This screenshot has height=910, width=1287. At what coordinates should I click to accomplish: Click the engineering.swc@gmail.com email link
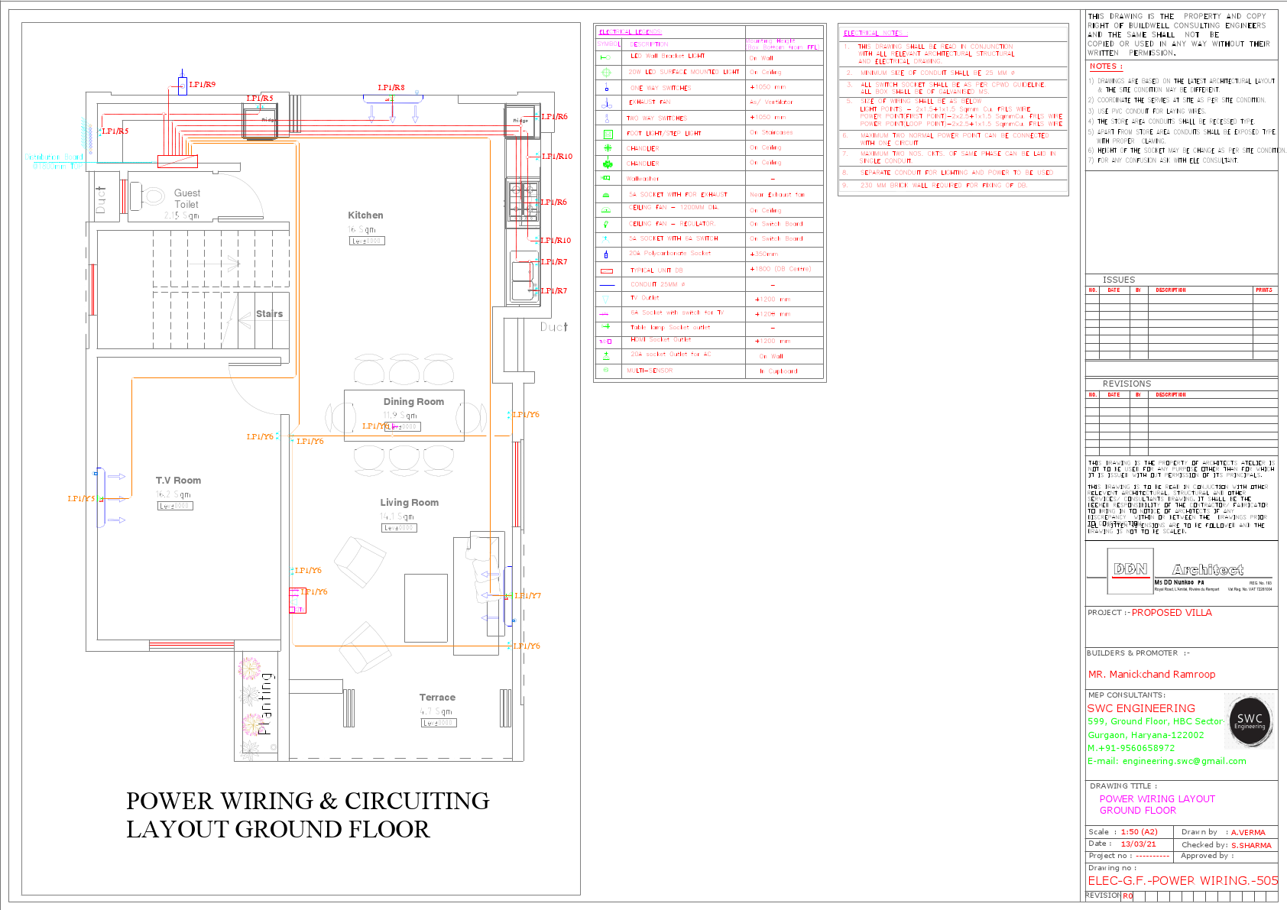coord(1166,760)
